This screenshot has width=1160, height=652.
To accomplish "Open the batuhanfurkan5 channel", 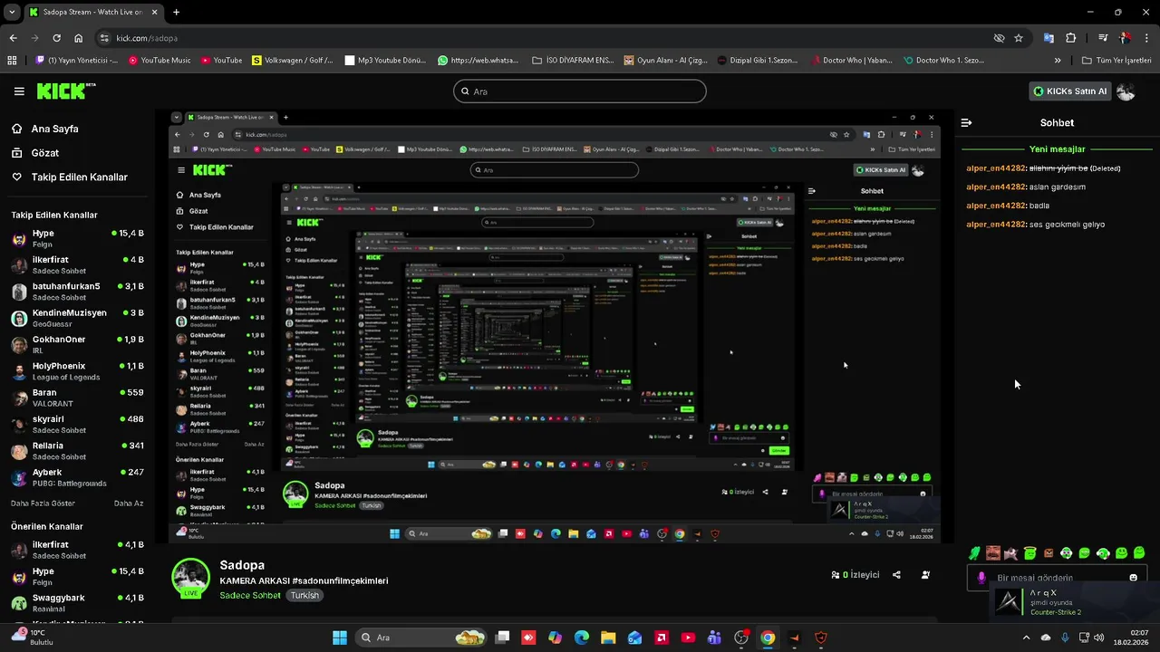I will click(77, 292).
